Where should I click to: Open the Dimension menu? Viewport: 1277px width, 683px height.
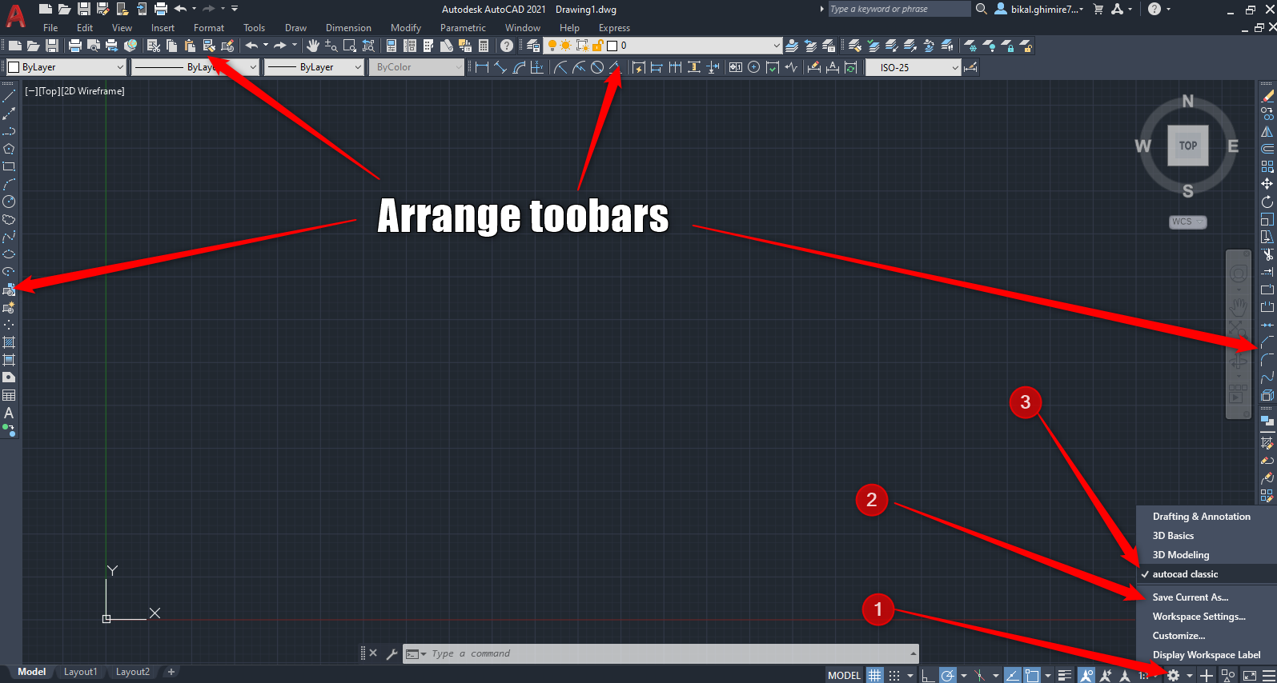click(348, 27)
